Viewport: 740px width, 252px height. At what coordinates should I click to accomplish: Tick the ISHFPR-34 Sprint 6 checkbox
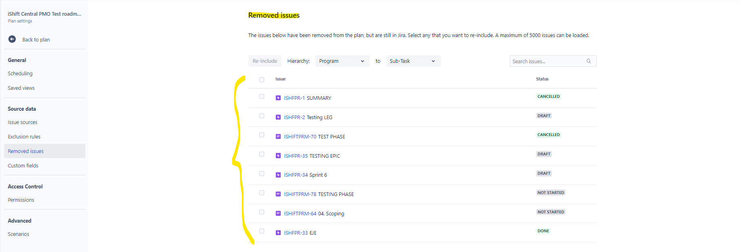(262, 174)
